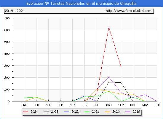Click the 700 value on the vertical axis
This screenshot has height=119, width=163.
[7, 18]
